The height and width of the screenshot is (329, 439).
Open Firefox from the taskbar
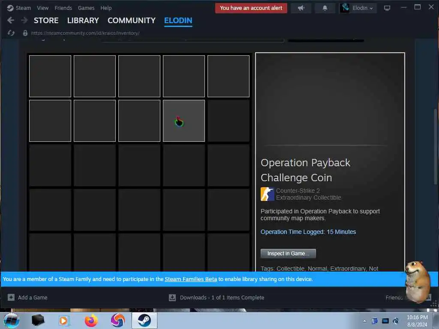[91, 320]
